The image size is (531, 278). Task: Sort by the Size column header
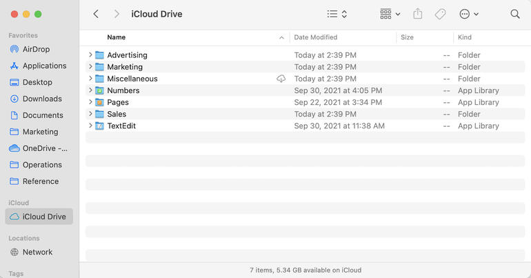pyautogui.click(x=407, y=37)
